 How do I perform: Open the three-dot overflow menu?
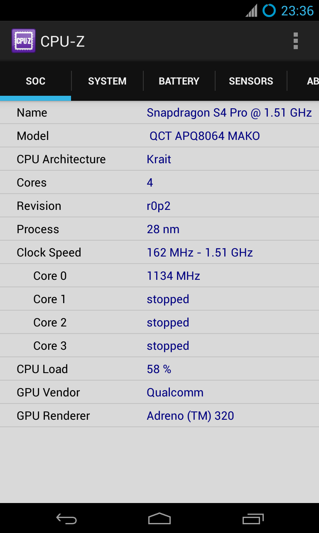coord(295,41)
